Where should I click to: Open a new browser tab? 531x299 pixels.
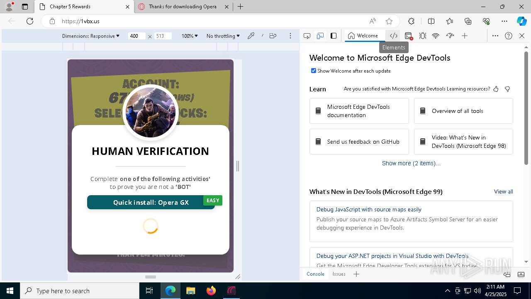click(240, 7)
